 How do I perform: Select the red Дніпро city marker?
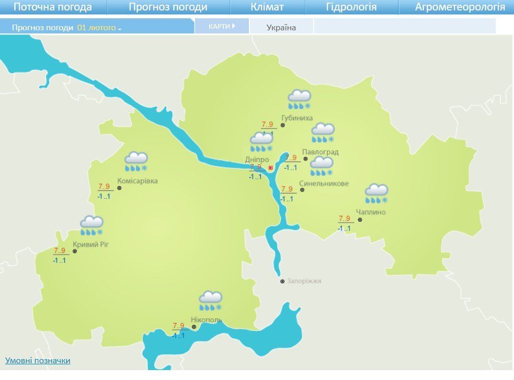[x=270, y=167]
